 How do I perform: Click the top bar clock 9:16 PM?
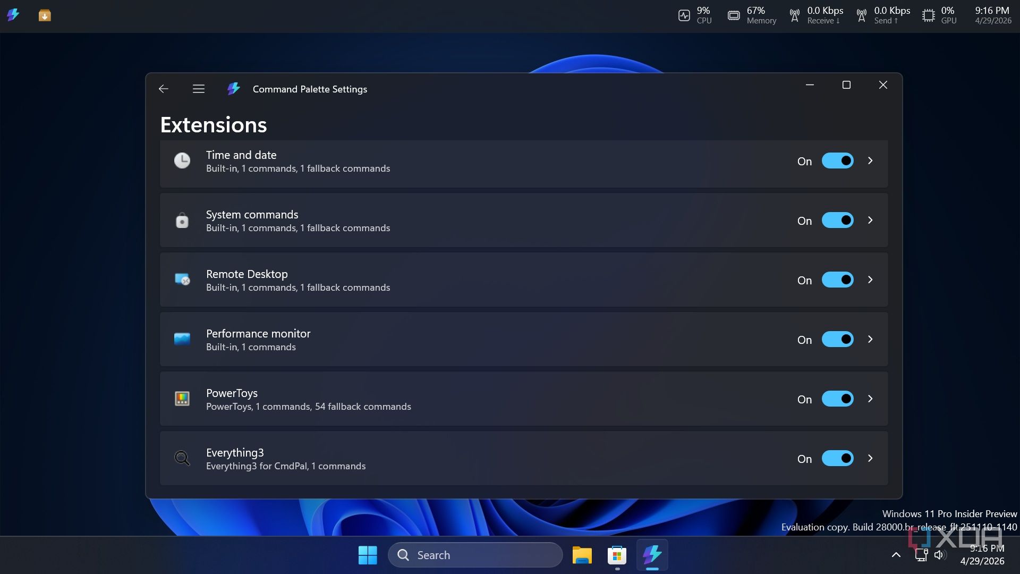(x=993, y=15)
